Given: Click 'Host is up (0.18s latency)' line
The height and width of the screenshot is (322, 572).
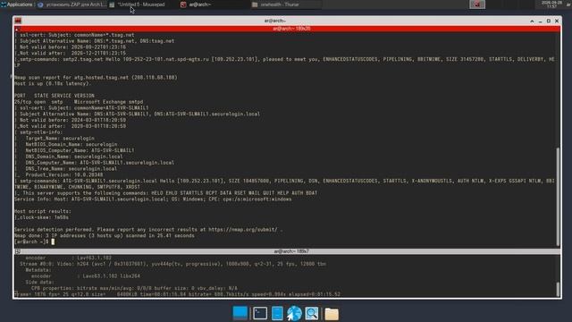Looking at the screenshot, I should (x=52, y=83).
